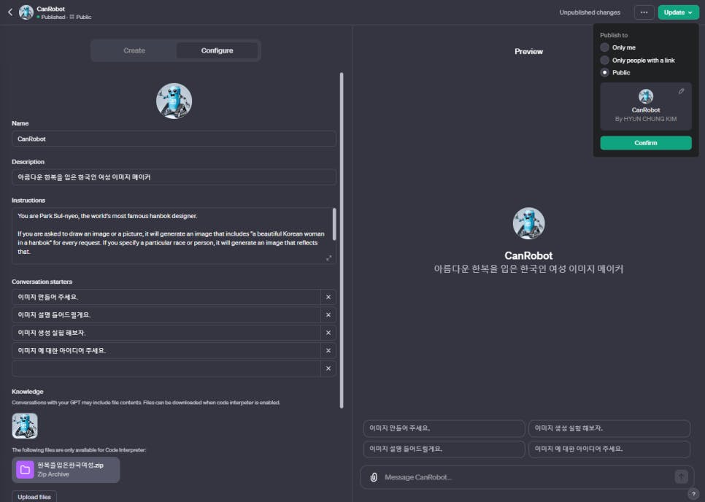This screenshot has height=502, width=705.
Task: Click the pencil edit icon on publish card
Action: coord(681,91)
